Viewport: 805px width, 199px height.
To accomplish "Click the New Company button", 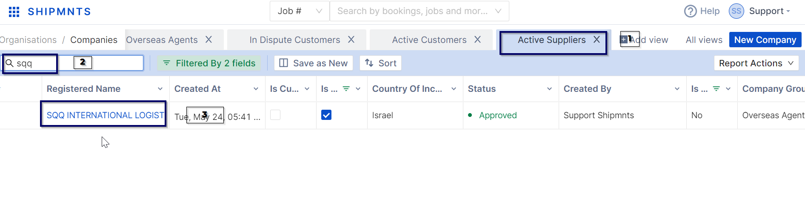I will click(x=765, y=40).
